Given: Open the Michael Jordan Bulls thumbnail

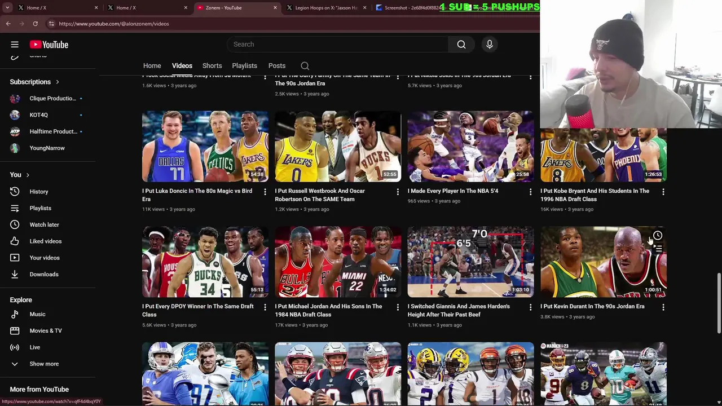Looking at the screenshot, I should pos(338,262).
